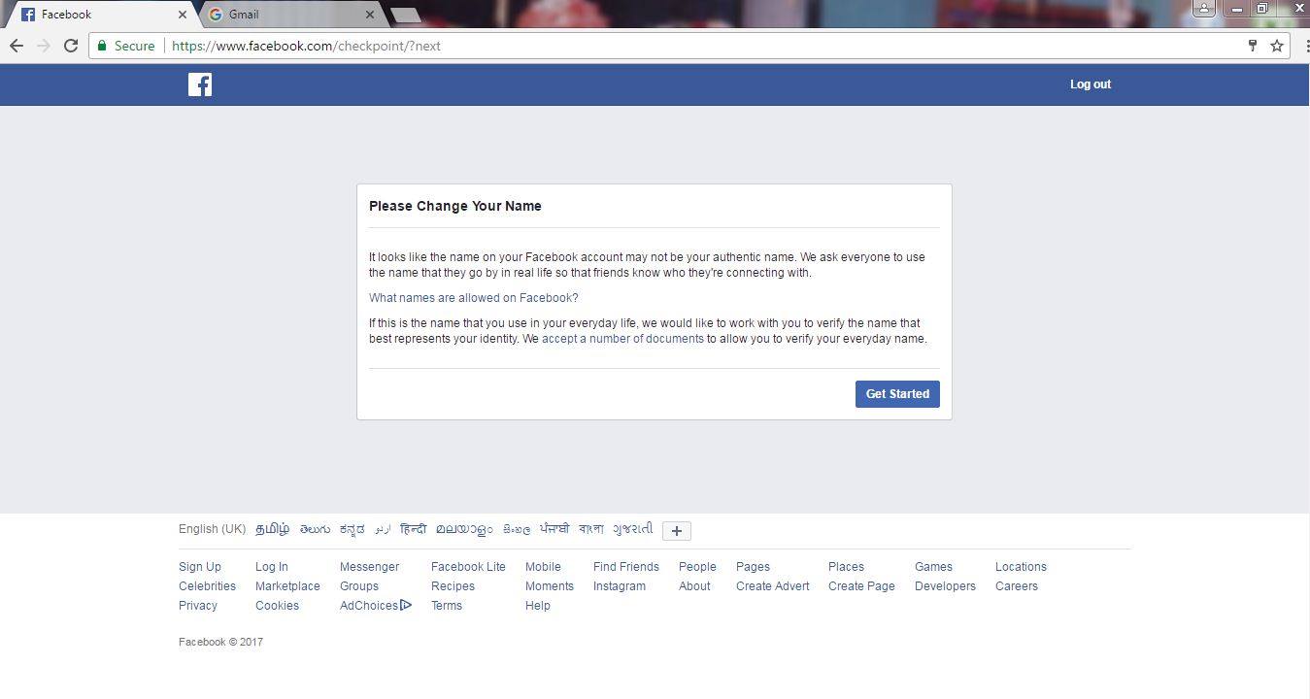Open About footer link

694,586
